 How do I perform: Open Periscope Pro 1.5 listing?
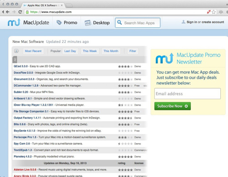click(x=25, y=137)
